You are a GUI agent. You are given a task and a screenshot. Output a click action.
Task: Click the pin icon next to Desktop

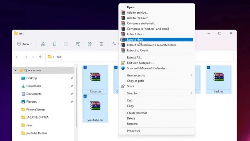pyautogui.click(x=72, y=78)
